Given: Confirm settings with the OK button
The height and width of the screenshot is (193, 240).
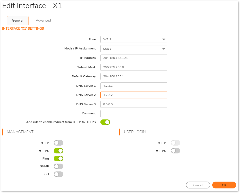Looking at the screenshot, I should point(224,185).
